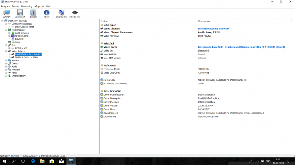Open taskbar search magnifier

click(x=14, y=161)
